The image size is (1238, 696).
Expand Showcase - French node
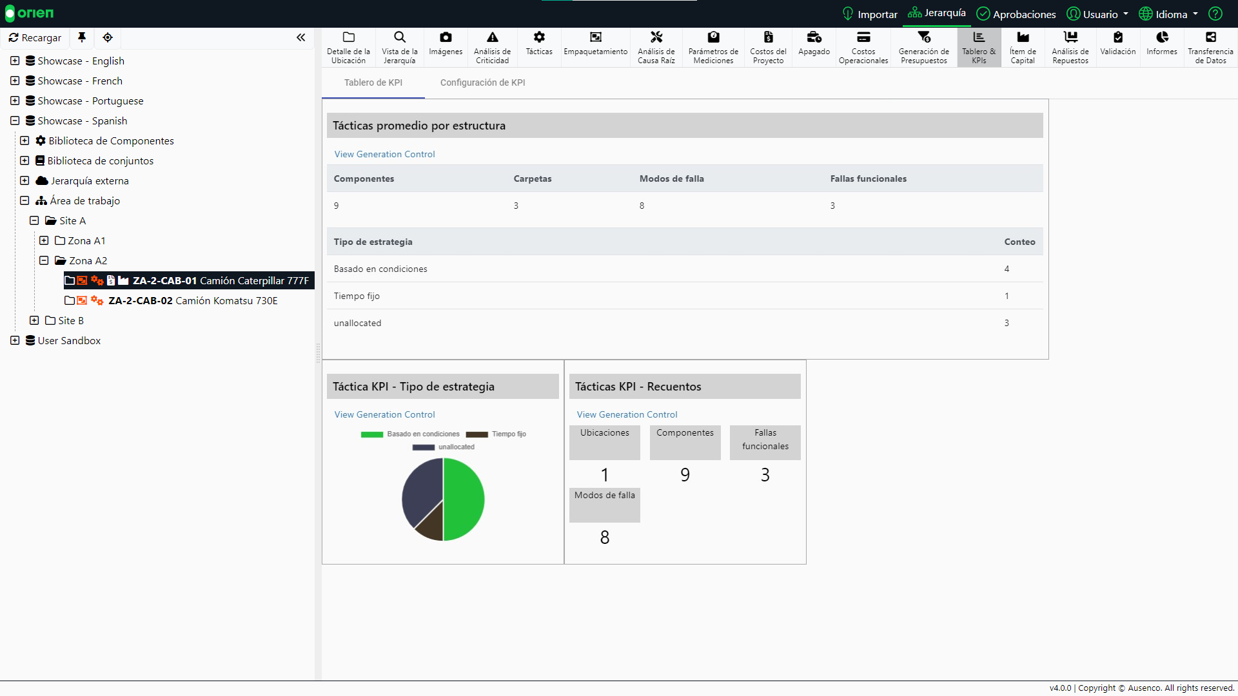pos(15,81)
